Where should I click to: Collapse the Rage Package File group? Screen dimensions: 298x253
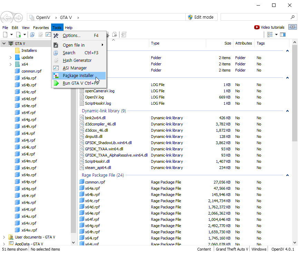click(288, 175)
